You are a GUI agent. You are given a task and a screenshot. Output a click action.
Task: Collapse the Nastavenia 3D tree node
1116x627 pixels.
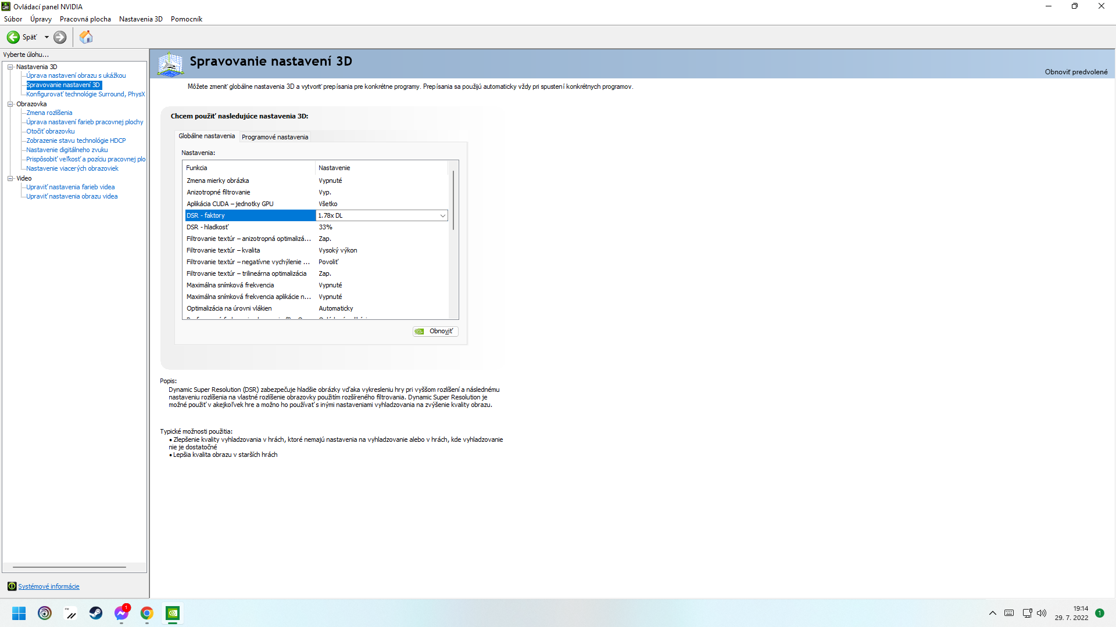click(x=10, y=67)
